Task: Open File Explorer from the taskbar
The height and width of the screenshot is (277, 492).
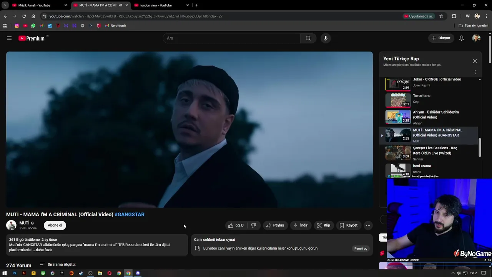Action: pos(100,273)
